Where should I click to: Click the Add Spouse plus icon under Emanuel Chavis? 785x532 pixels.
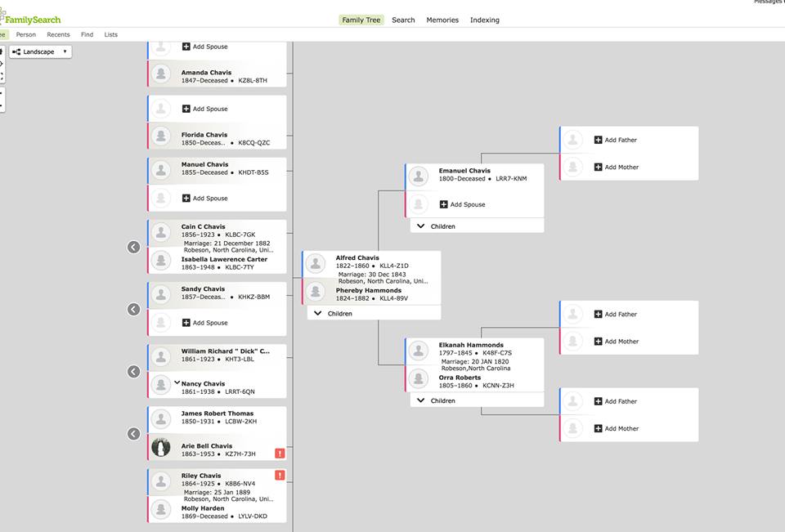[444, 204]
